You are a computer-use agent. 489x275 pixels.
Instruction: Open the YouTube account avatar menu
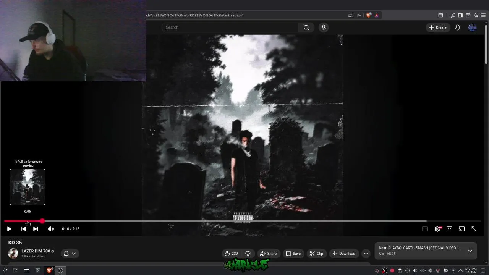click(x=473, y=27)
